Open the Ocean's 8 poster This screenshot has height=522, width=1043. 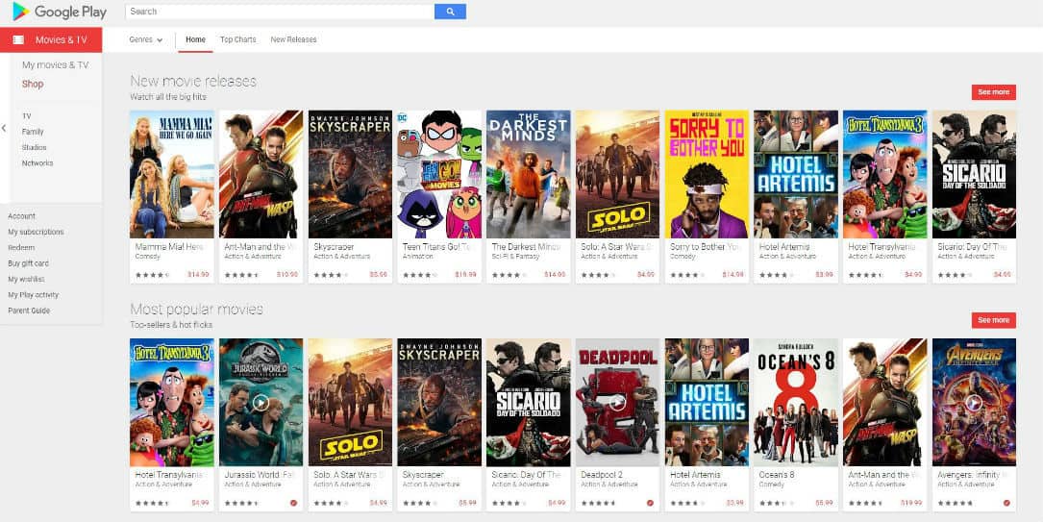coord(796,402)
